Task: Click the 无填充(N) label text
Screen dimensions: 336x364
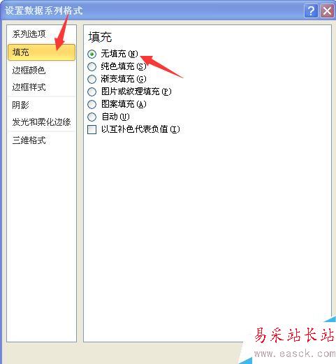Action: tap(119, 54)
